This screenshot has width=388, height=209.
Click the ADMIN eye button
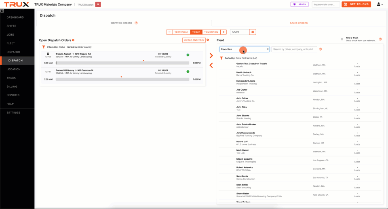[299, 4]
